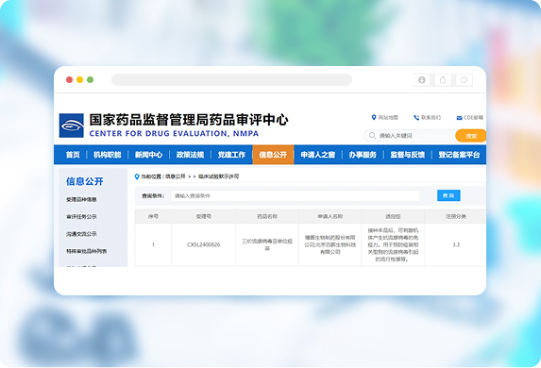
Task: Open 受理品种信息 in the sidebar
Action: pyautogui.click(x=81, y=199)
